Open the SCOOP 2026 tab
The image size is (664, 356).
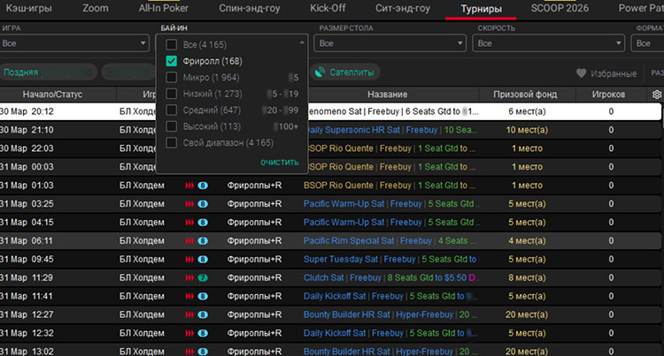(560, 9)
